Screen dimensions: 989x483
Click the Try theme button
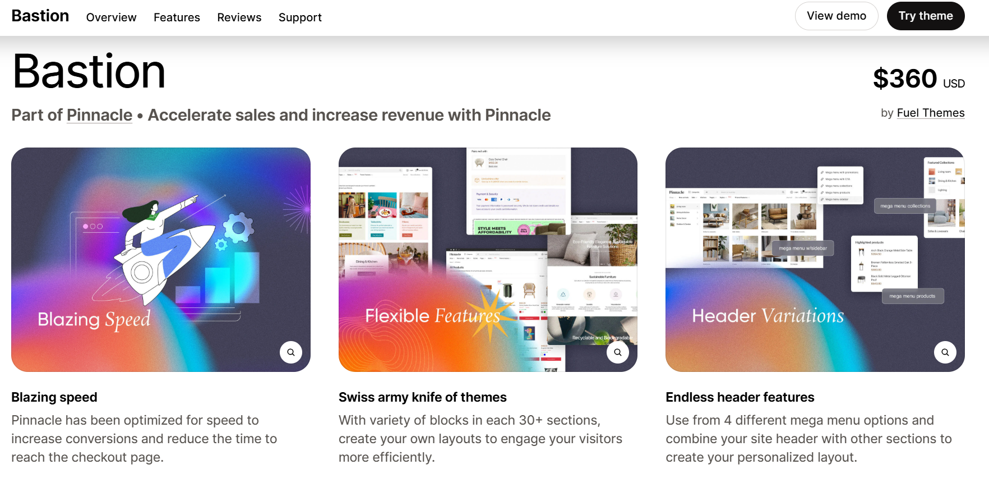point(926,16)
